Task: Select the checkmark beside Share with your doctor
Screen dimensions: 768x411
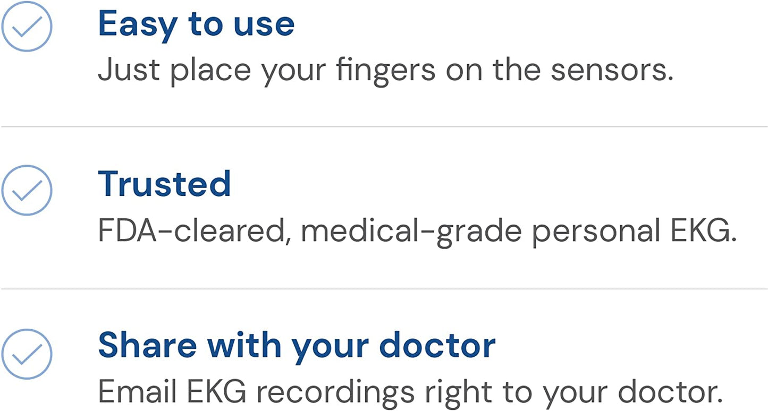Action: click(27, 354)
